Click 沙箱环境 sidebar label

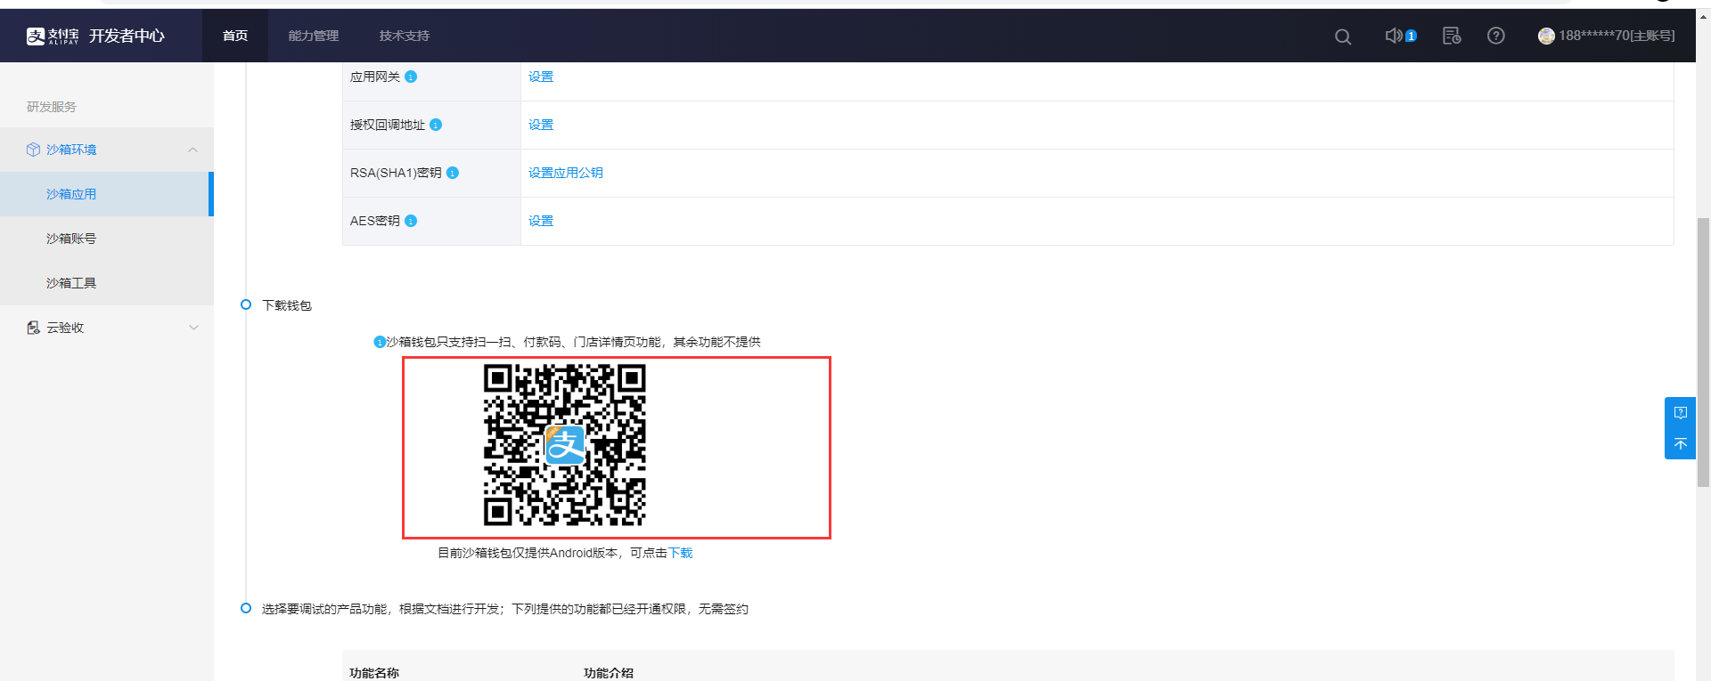[71, 150]
